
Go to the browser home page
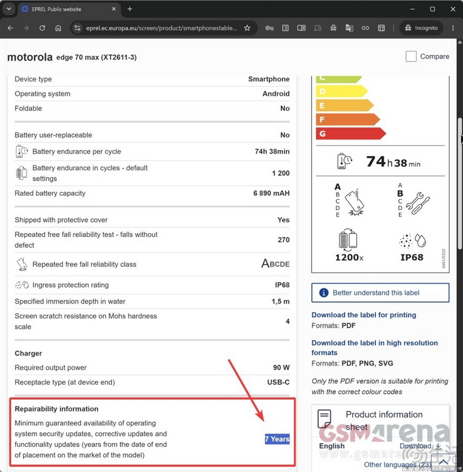pos(58,28)
